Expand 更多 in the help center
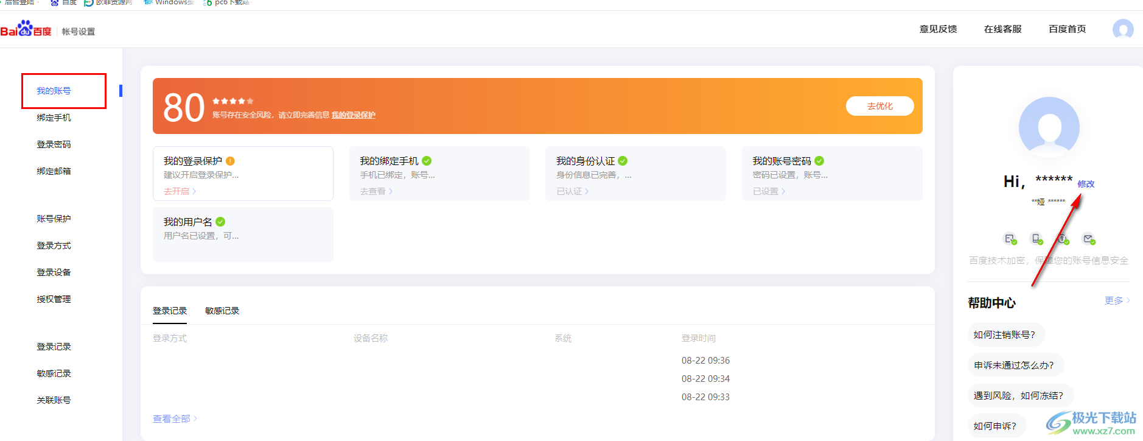 click(1117, 300)
